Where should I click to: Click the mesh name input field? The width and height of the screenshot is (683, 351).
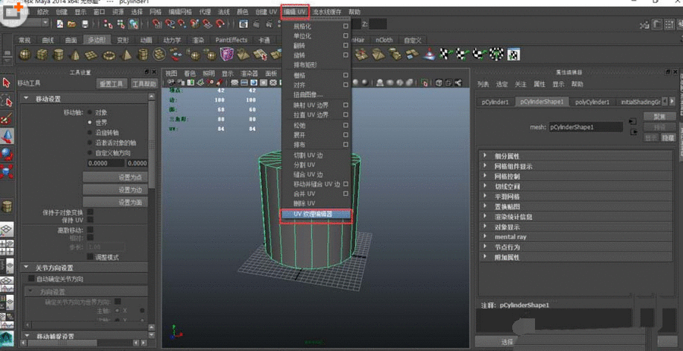[585, 127]
